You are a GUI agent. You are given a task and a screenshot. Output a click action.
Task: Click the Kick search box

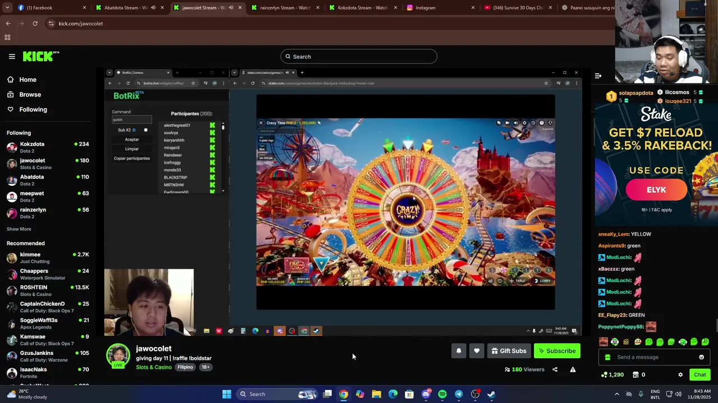click(x=358, y=57)
